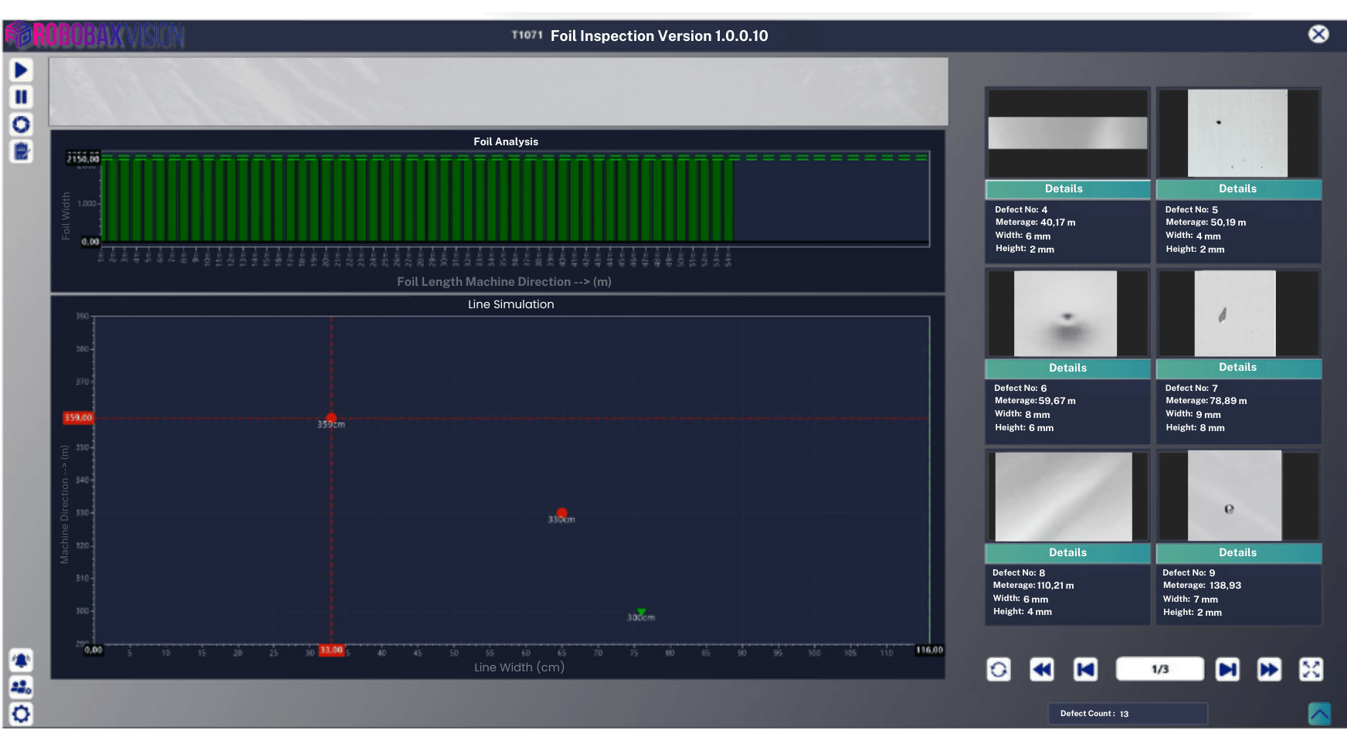
Task: Click the red 33,00 X-axis cursor label
Action: coord(331,650)
